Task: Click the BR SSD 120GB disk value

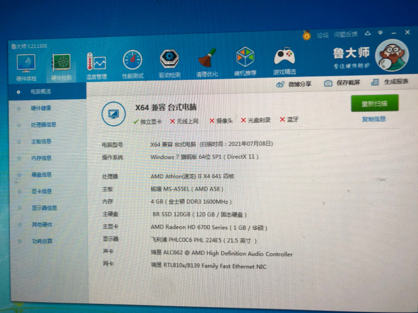Action: (x=199, y=214)
